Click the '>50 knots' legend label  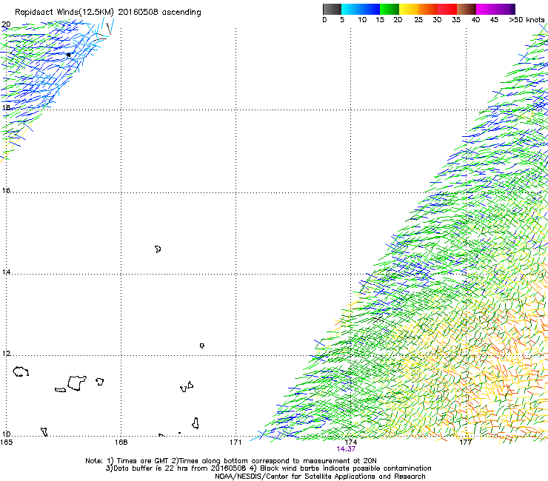tap(527, 20)
